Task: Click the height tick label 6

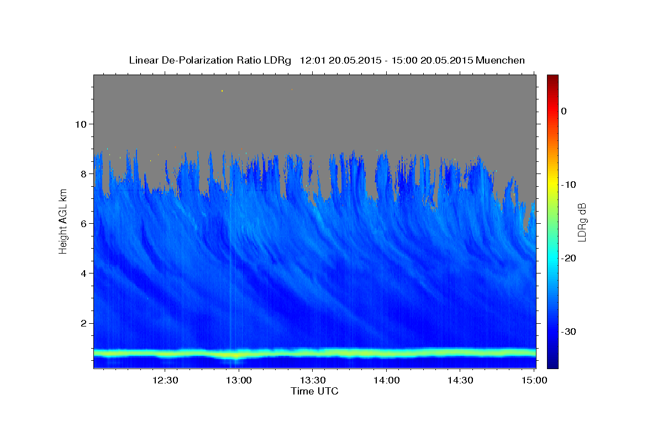Action: pyautogui.click(x=83, y=223)
